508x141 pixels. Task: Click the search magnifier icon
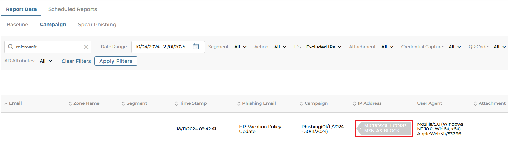coord(11,47)
